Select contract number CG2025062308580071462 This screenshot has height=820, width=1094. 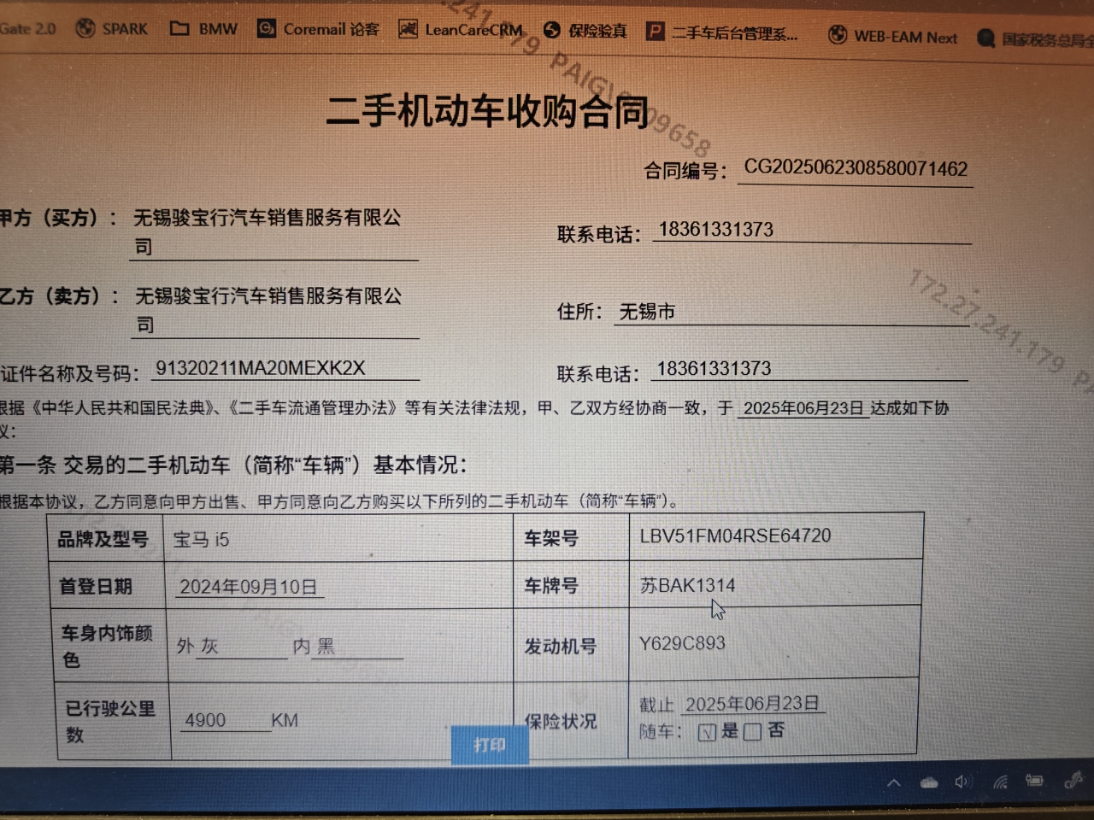pos(856,167)
